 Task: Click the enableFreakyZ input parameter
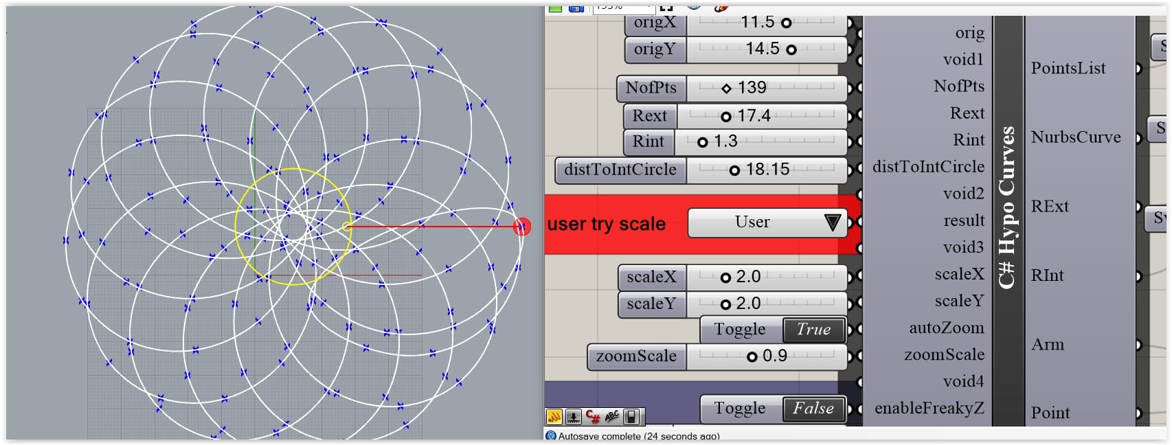929,408
